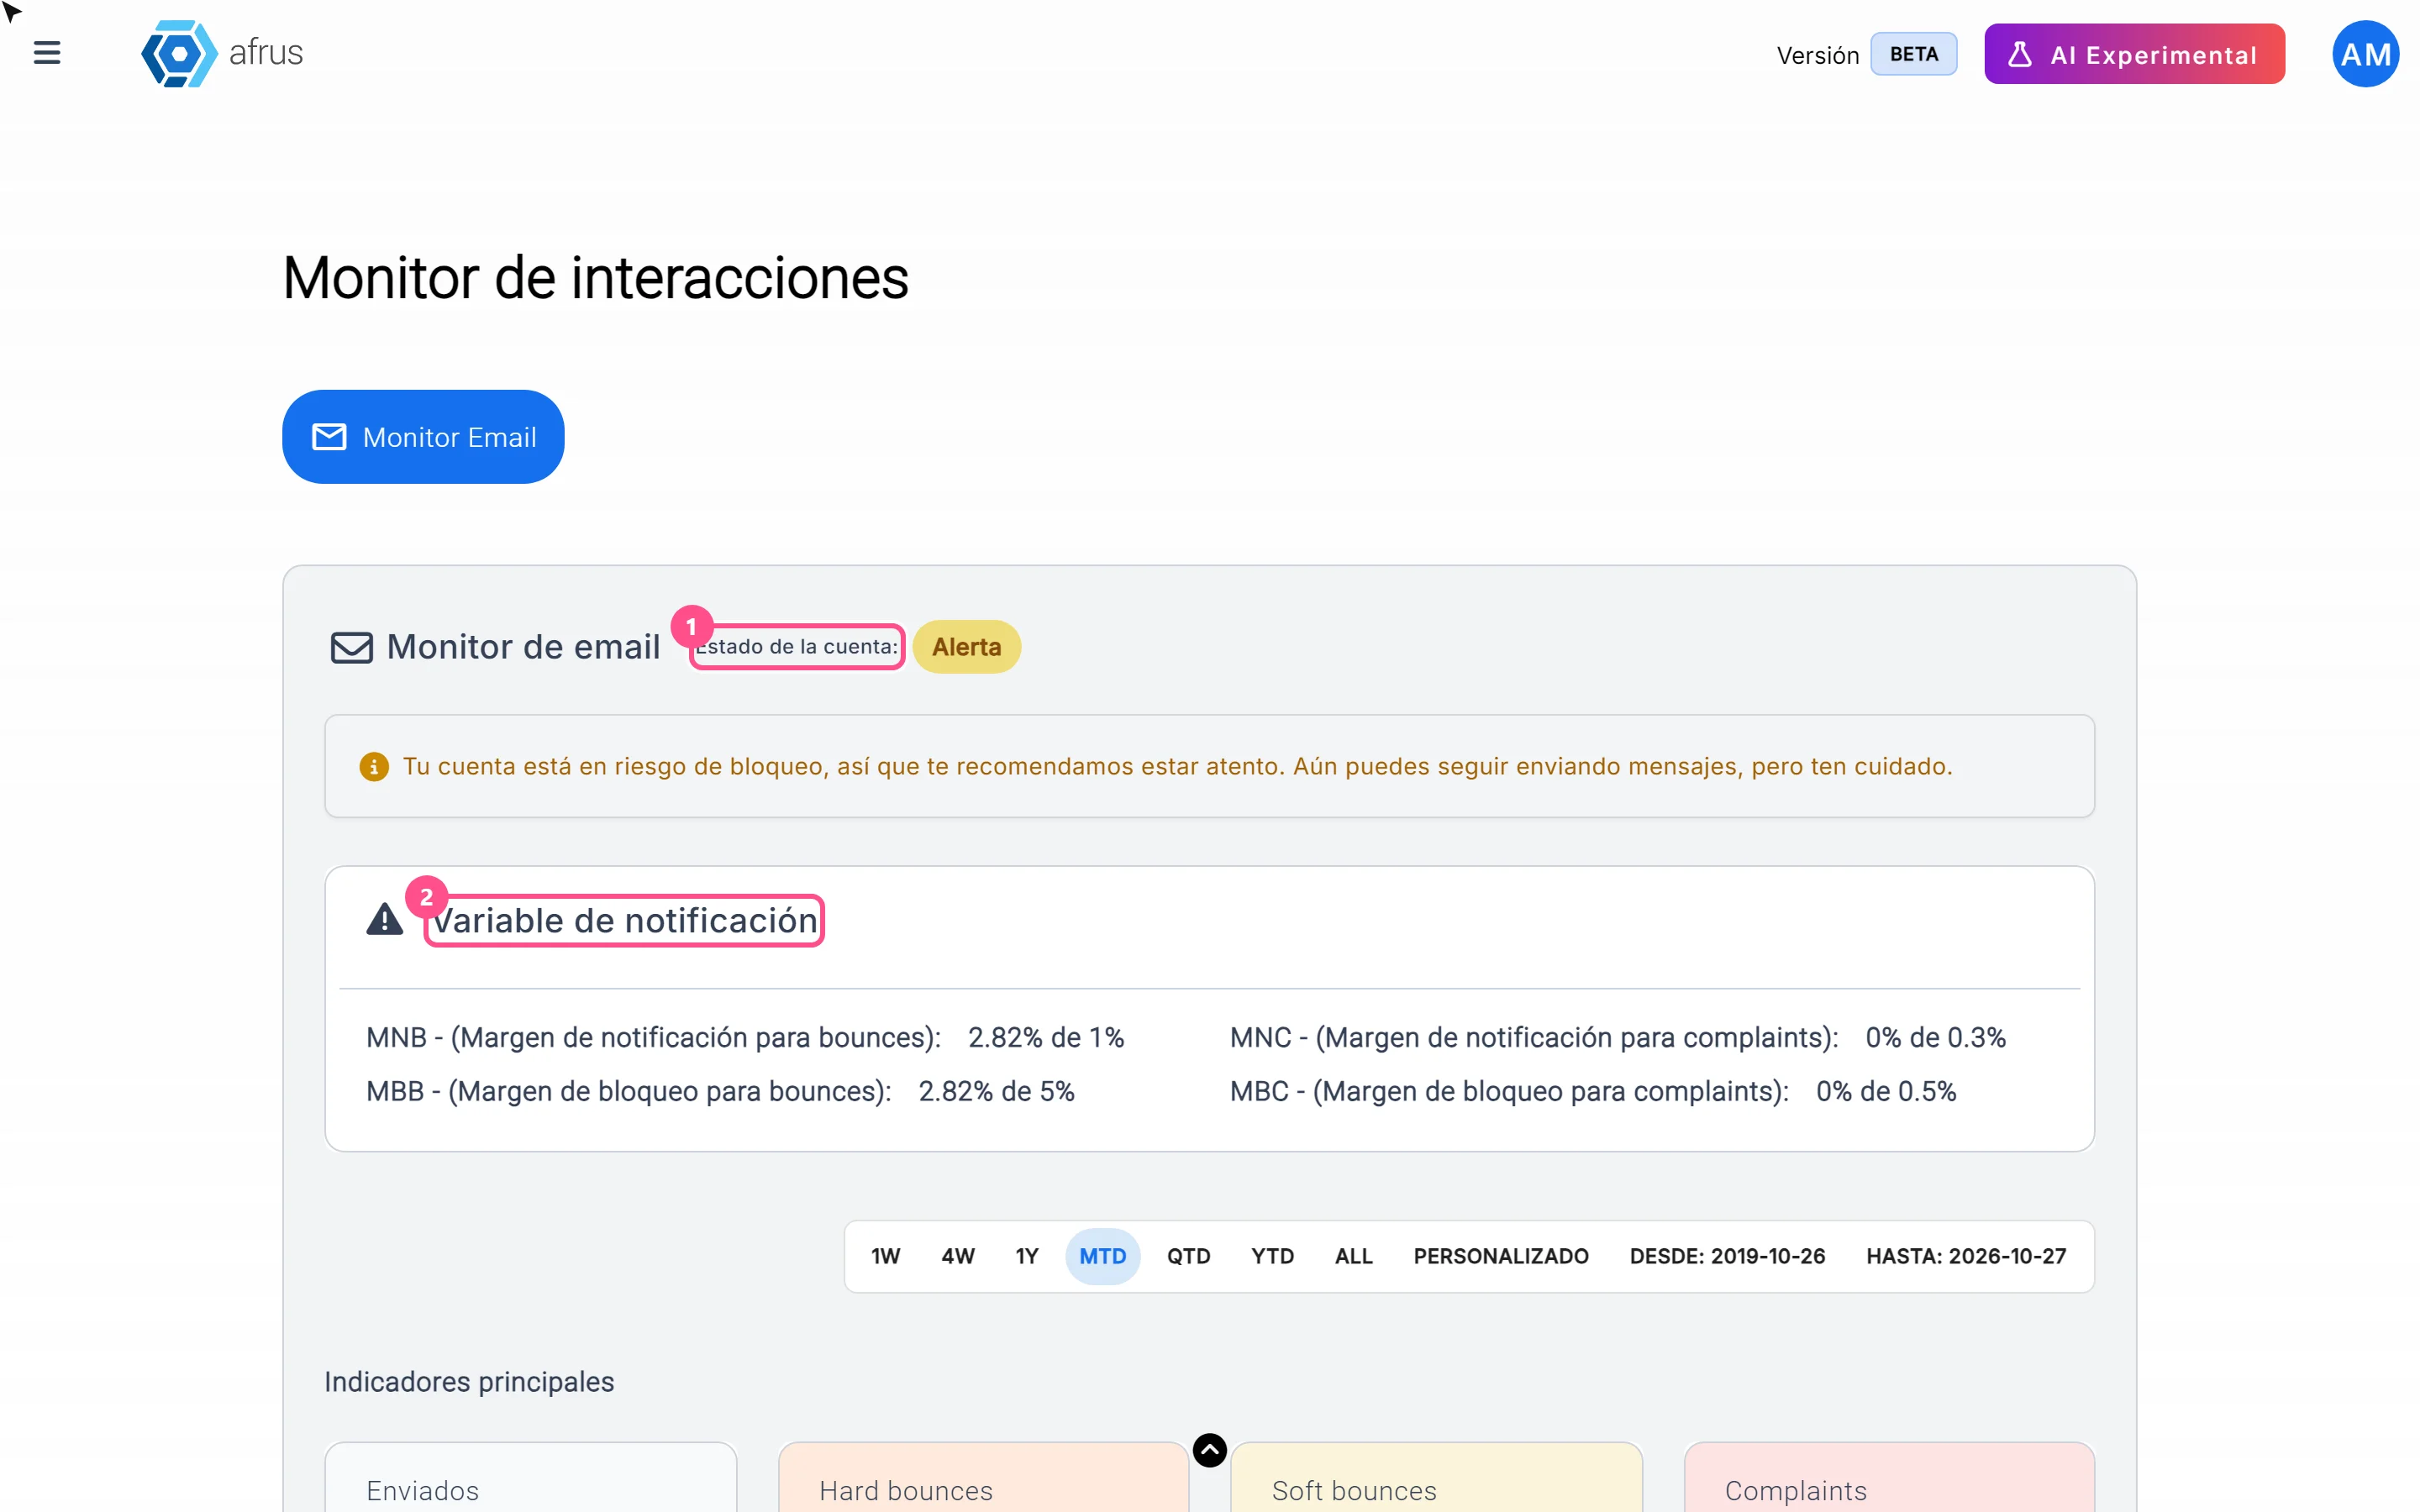Choose the PERSONALIZADO date range

click(1500, 1256)
